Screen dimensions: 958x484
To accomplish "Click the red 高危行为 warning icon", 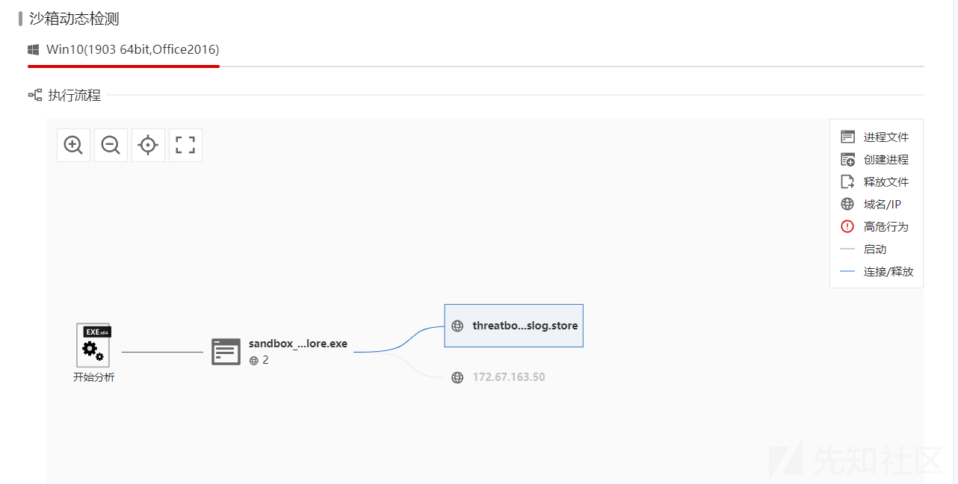I will [x=847, y=226].
